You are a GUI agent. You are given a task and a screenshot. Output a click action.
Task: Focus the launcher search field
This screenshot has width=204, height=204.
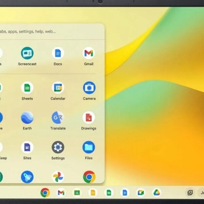pos(52,32)
